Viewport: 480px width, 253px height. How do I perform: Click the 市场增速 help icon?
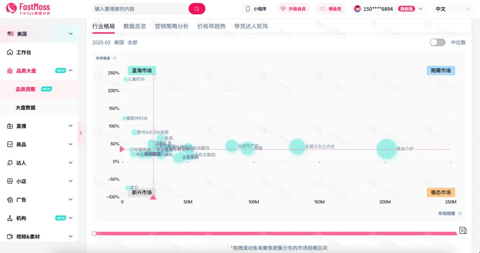click(x=115, y=58)
